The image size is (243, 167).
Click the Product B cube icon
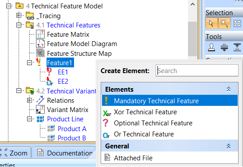pos(51,138)
